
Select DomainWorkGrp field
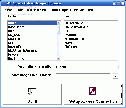tap(91, 27)
